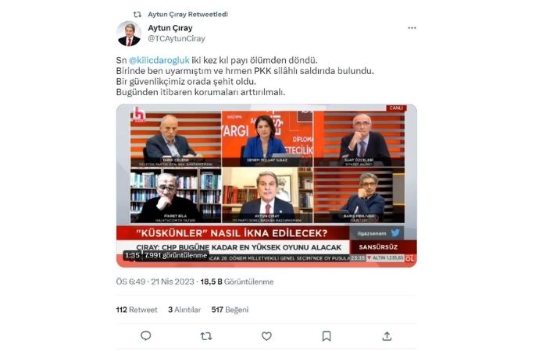Open the three-dot more options menu
Image resolution: width=539 pixels, height=351 pixels.
[x=412, y=28]
